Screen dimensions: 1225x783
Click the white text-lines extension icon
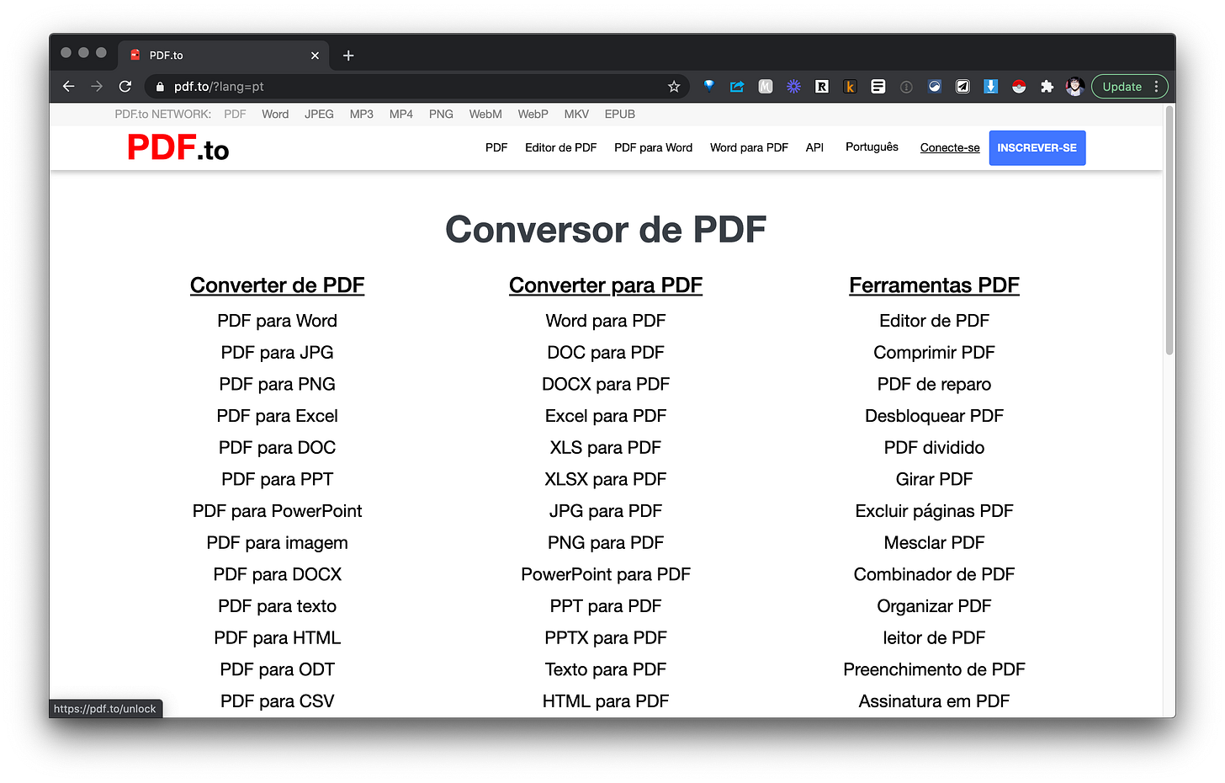(x=878, y=86)
